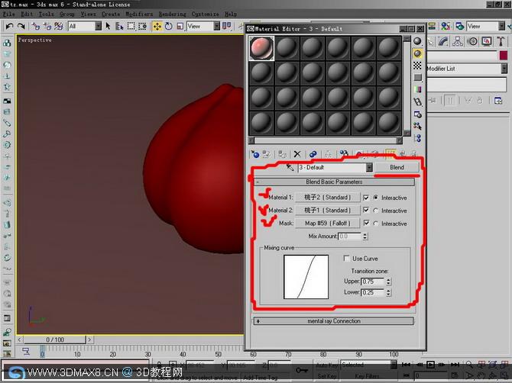Select the first pink sample sphere slot

point(261,48)
